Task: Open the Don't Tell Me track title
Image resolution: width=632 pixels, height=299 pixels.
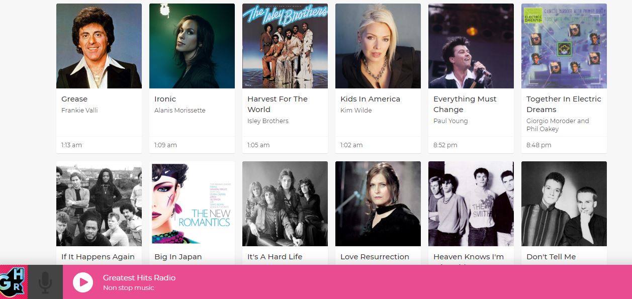Action: click(x=551, y=257)
